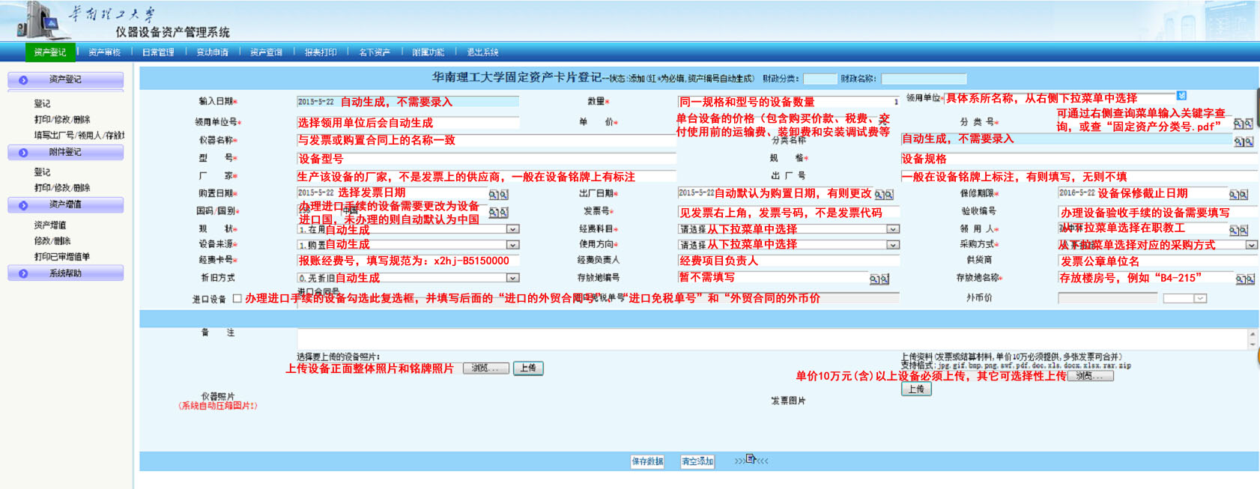Open the 名下资产 top menu item
Image resolution: width=1260 pixels, height=489 pixels.
point(375,52)
